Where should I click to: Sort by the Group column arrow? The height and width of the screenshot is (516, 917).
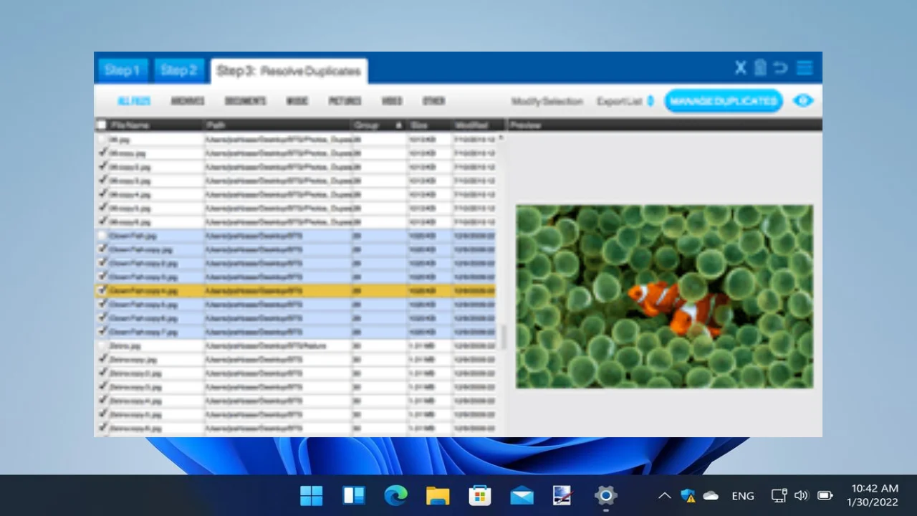click(399, 125)
